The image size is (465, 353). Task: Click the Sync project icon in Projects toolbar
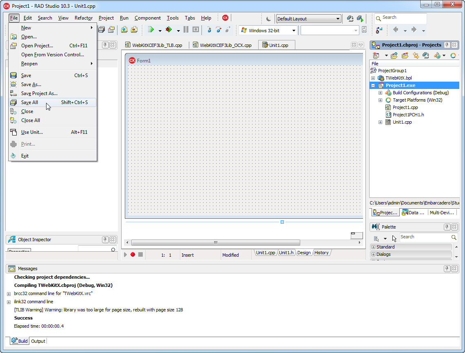[x=416, y=56]
